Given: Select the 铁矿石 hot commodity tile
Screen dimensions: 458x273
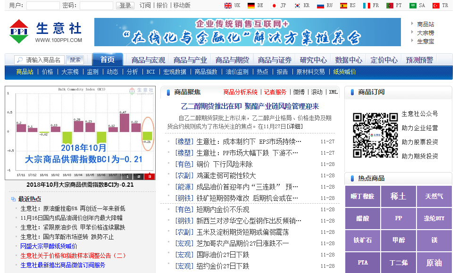Looking at the screenshot, I should click(x=363, y=240).
